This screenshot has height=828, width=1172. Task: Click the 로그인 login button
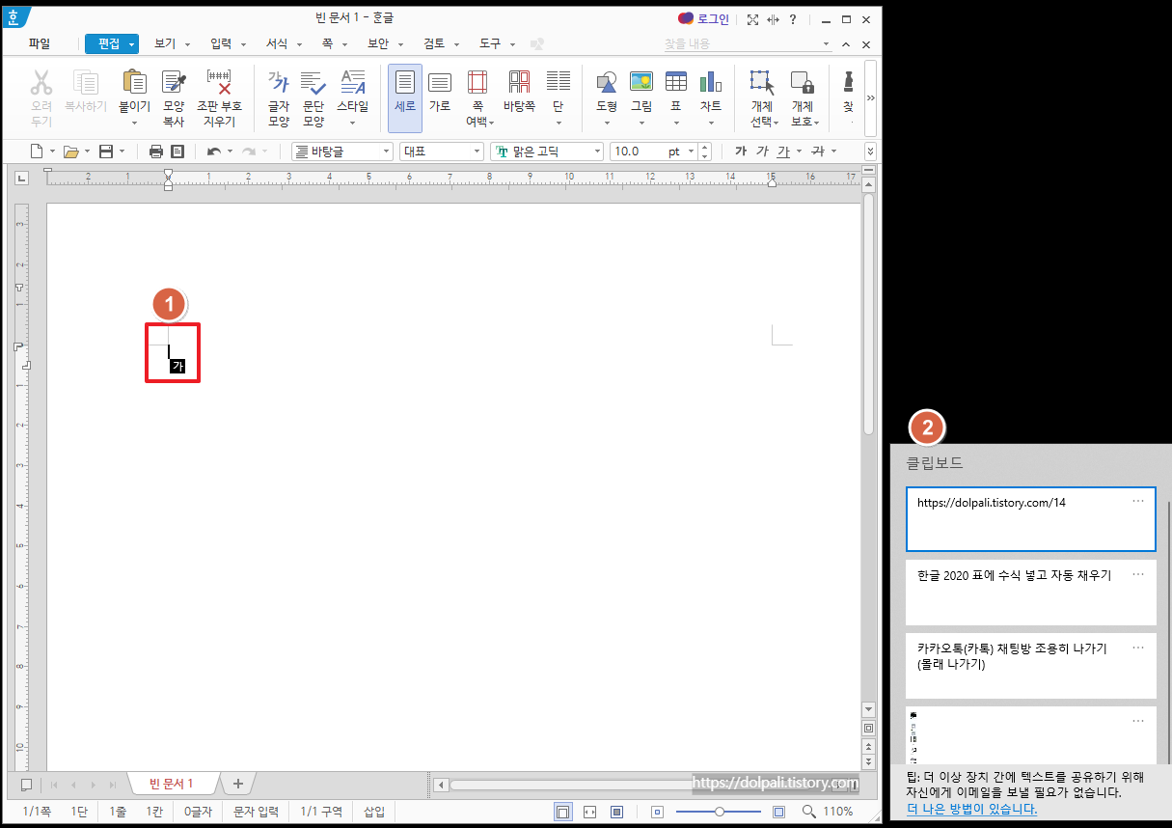click(704, 19)
